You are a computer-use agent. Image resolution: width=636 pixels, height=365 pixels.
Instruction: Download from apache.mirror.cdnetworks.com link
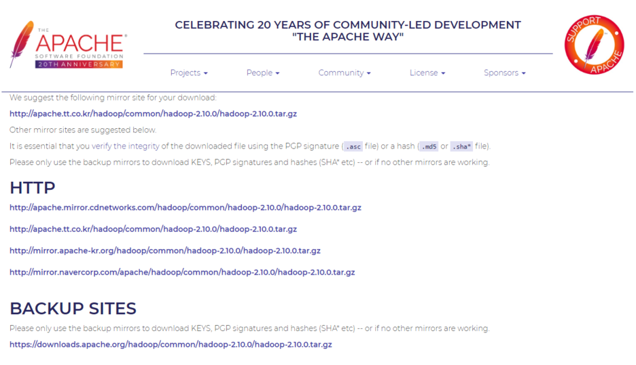pyautogui.click(x=185, y=208)
